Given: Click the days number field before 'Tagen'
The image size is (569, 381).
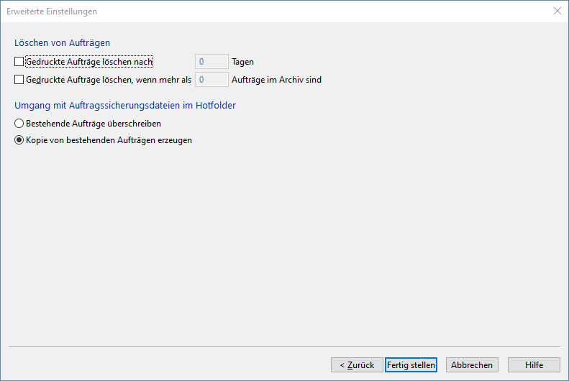Looking at the screenshot, I should [x=211, y=62].
